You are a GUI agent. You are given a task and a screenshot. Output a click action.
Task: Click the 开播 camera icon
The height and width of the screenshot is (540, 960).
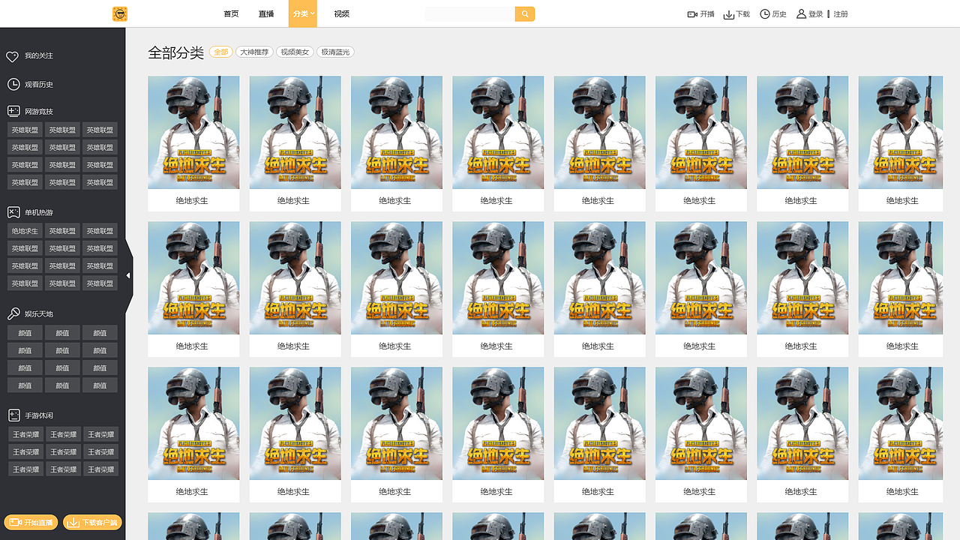coord(692,14)
